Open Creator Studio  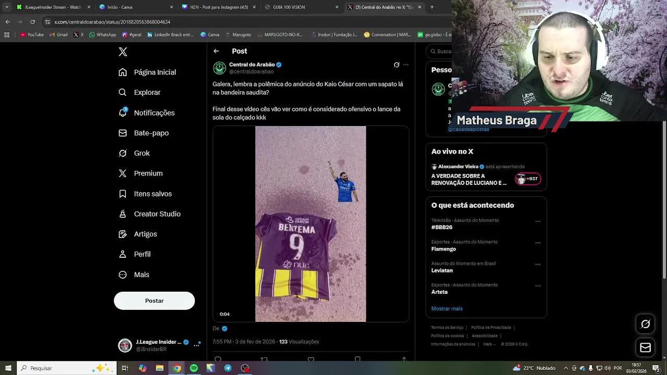[x=150, y=214]
